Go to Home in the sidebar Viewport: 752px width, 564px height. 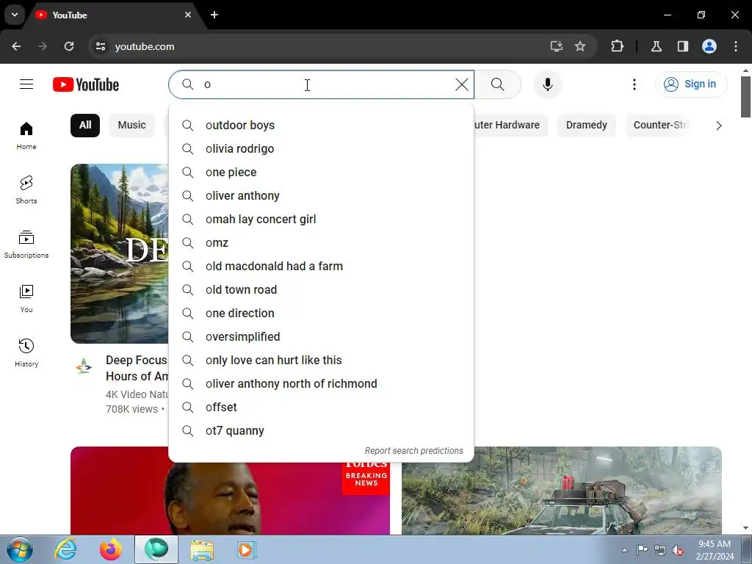[26, 136]
